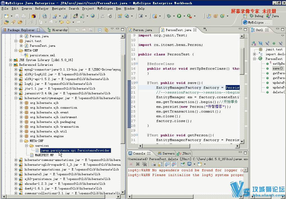Viewport: 286px width, 199px height.
Task: Collapse the Referenced Libraries node
Action: 11,65
